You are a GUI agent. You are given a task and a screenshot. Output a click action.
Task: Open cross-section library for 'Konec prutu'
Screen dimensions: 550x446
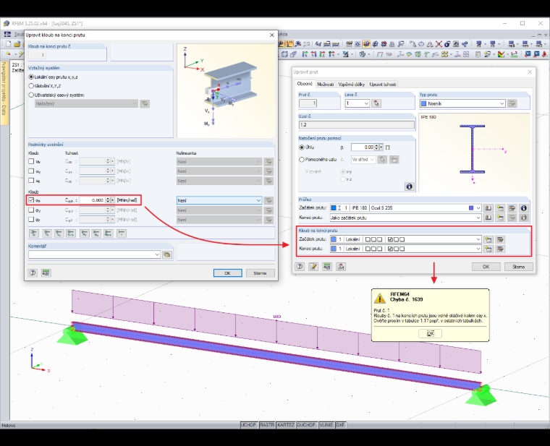pos(488,218)
